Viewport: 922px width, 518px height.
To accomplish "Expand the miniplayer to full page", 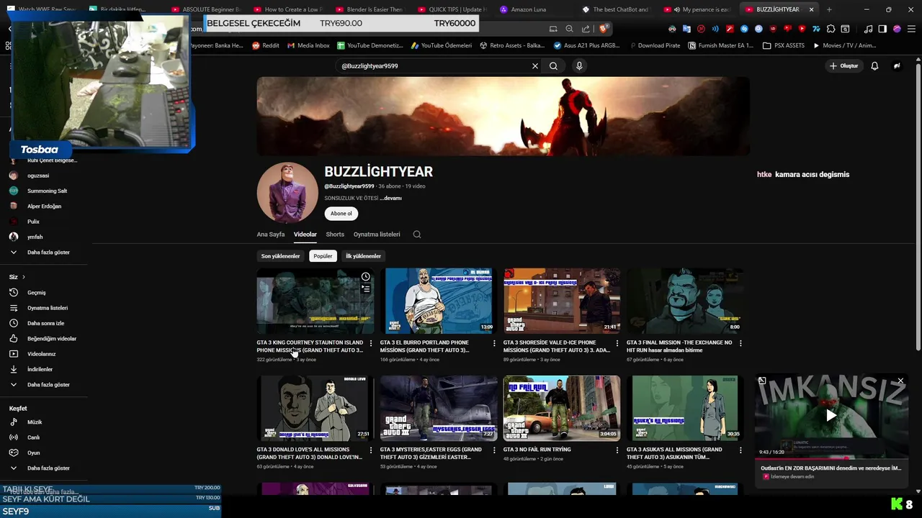I will (762, 381).
